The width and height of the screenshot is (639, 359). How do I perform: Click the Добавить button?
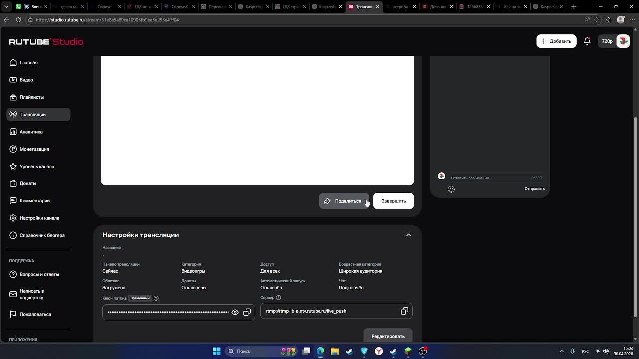click(556, 41)
